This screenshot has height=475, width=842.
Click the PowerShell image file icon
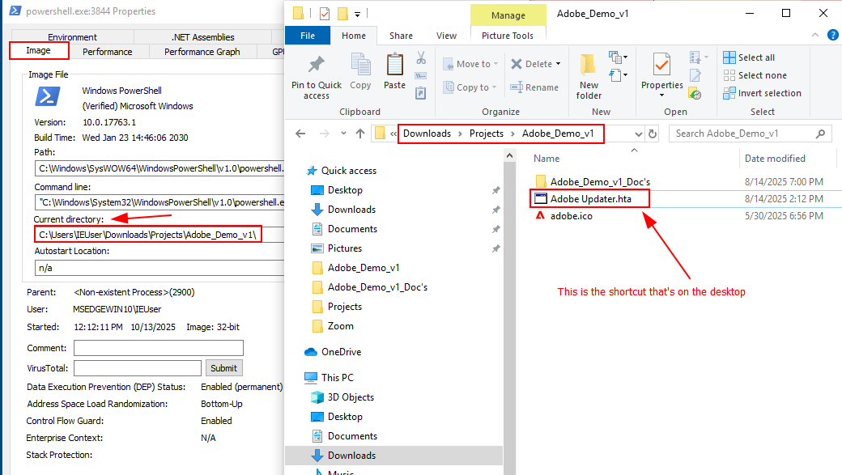pyautogui.click(x=48, y=98)
